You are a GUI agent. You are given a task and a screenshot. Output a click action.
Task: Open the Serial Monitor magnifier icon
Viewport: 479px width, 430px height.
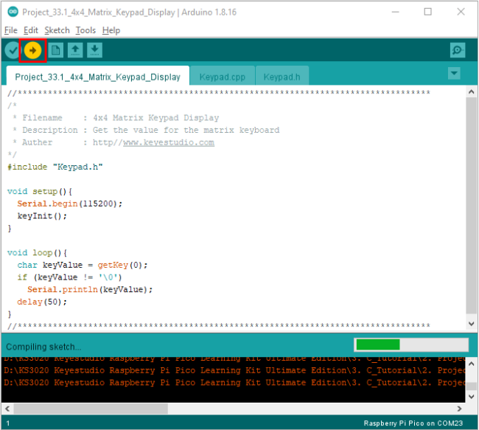(x=458, y=50)
